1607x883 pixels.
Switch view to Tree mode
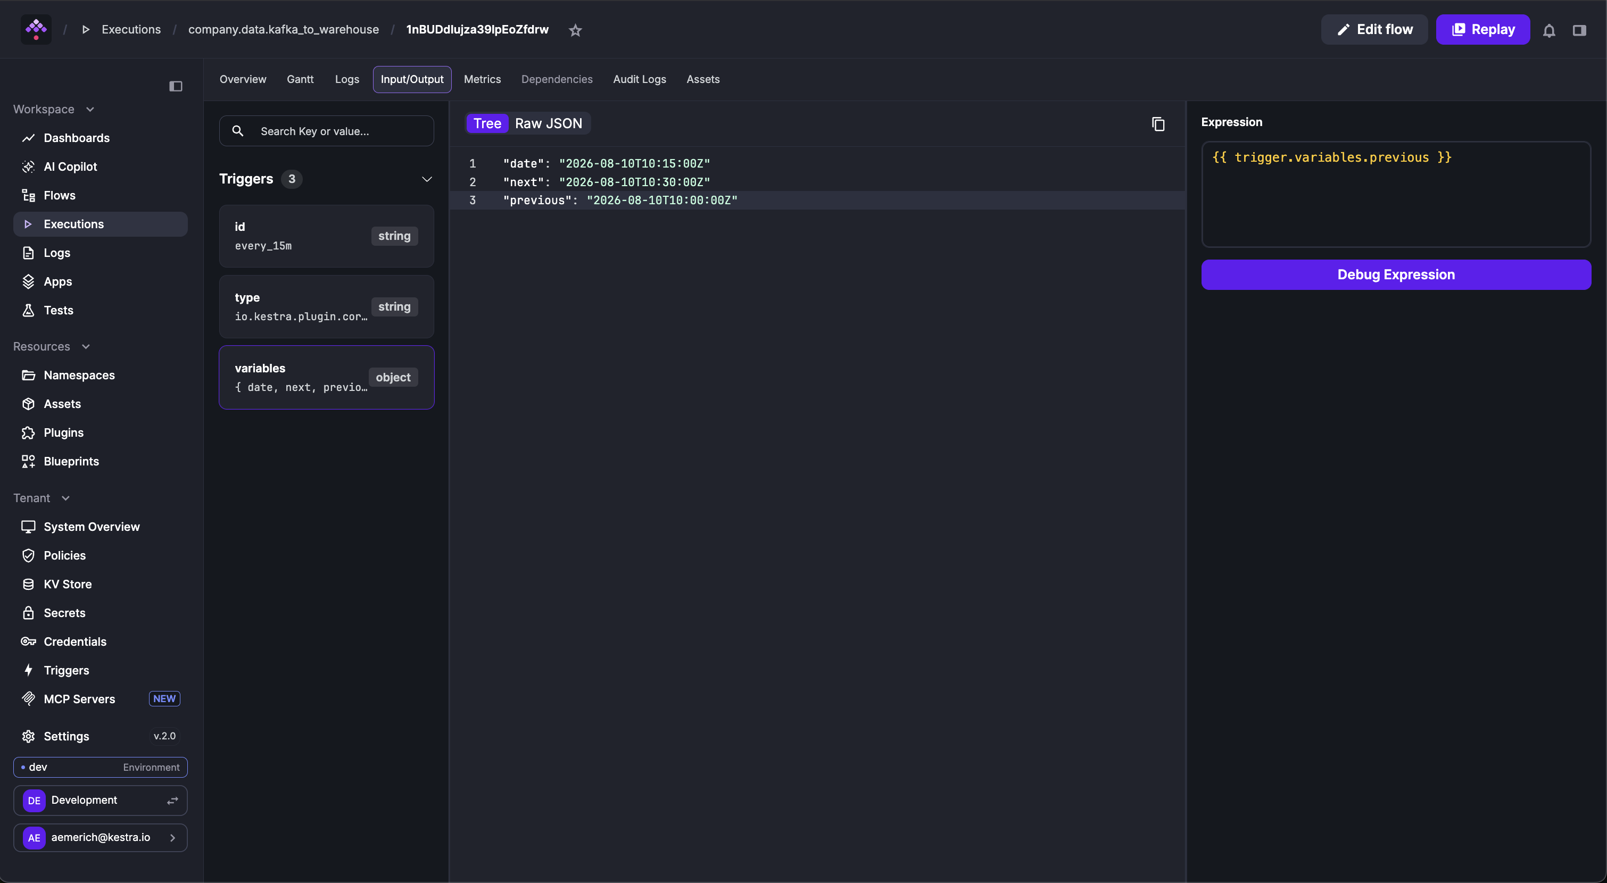pyautogui.click(x=487, y=123)
